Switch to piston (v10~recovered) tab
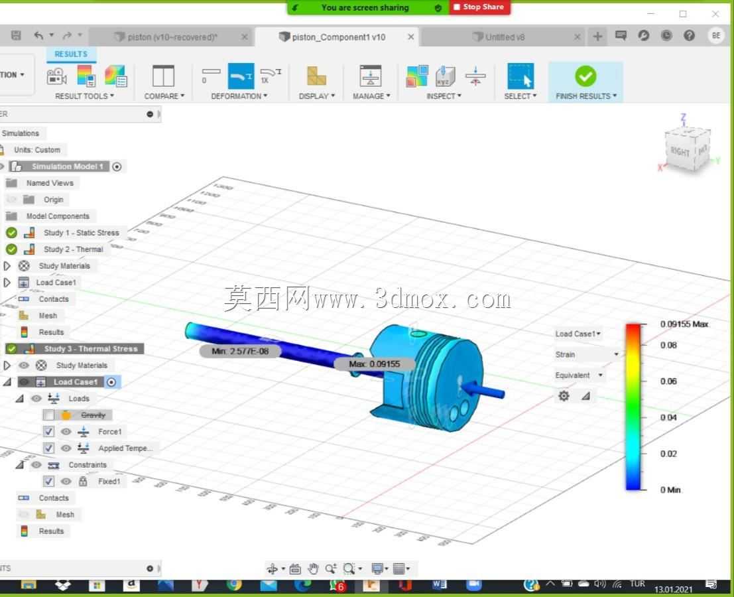This screenshot has height=597, width=734. click(172, 37)
